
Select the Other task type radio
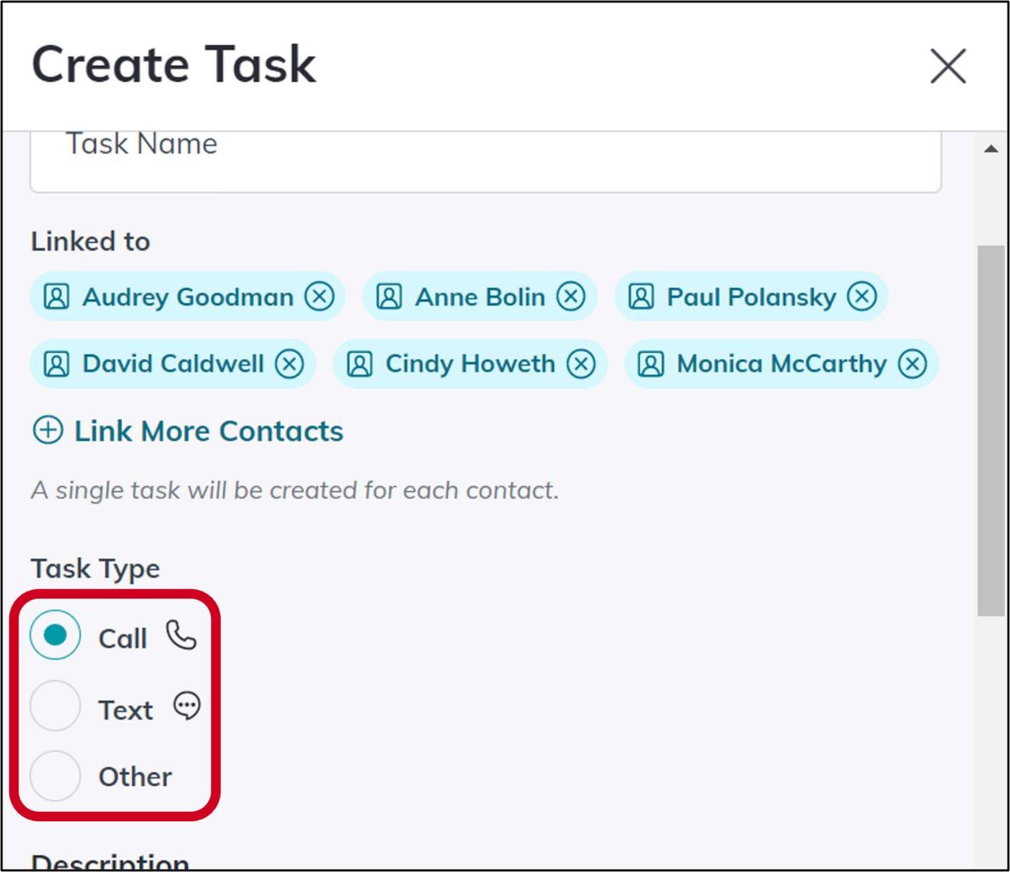(55, 775)
